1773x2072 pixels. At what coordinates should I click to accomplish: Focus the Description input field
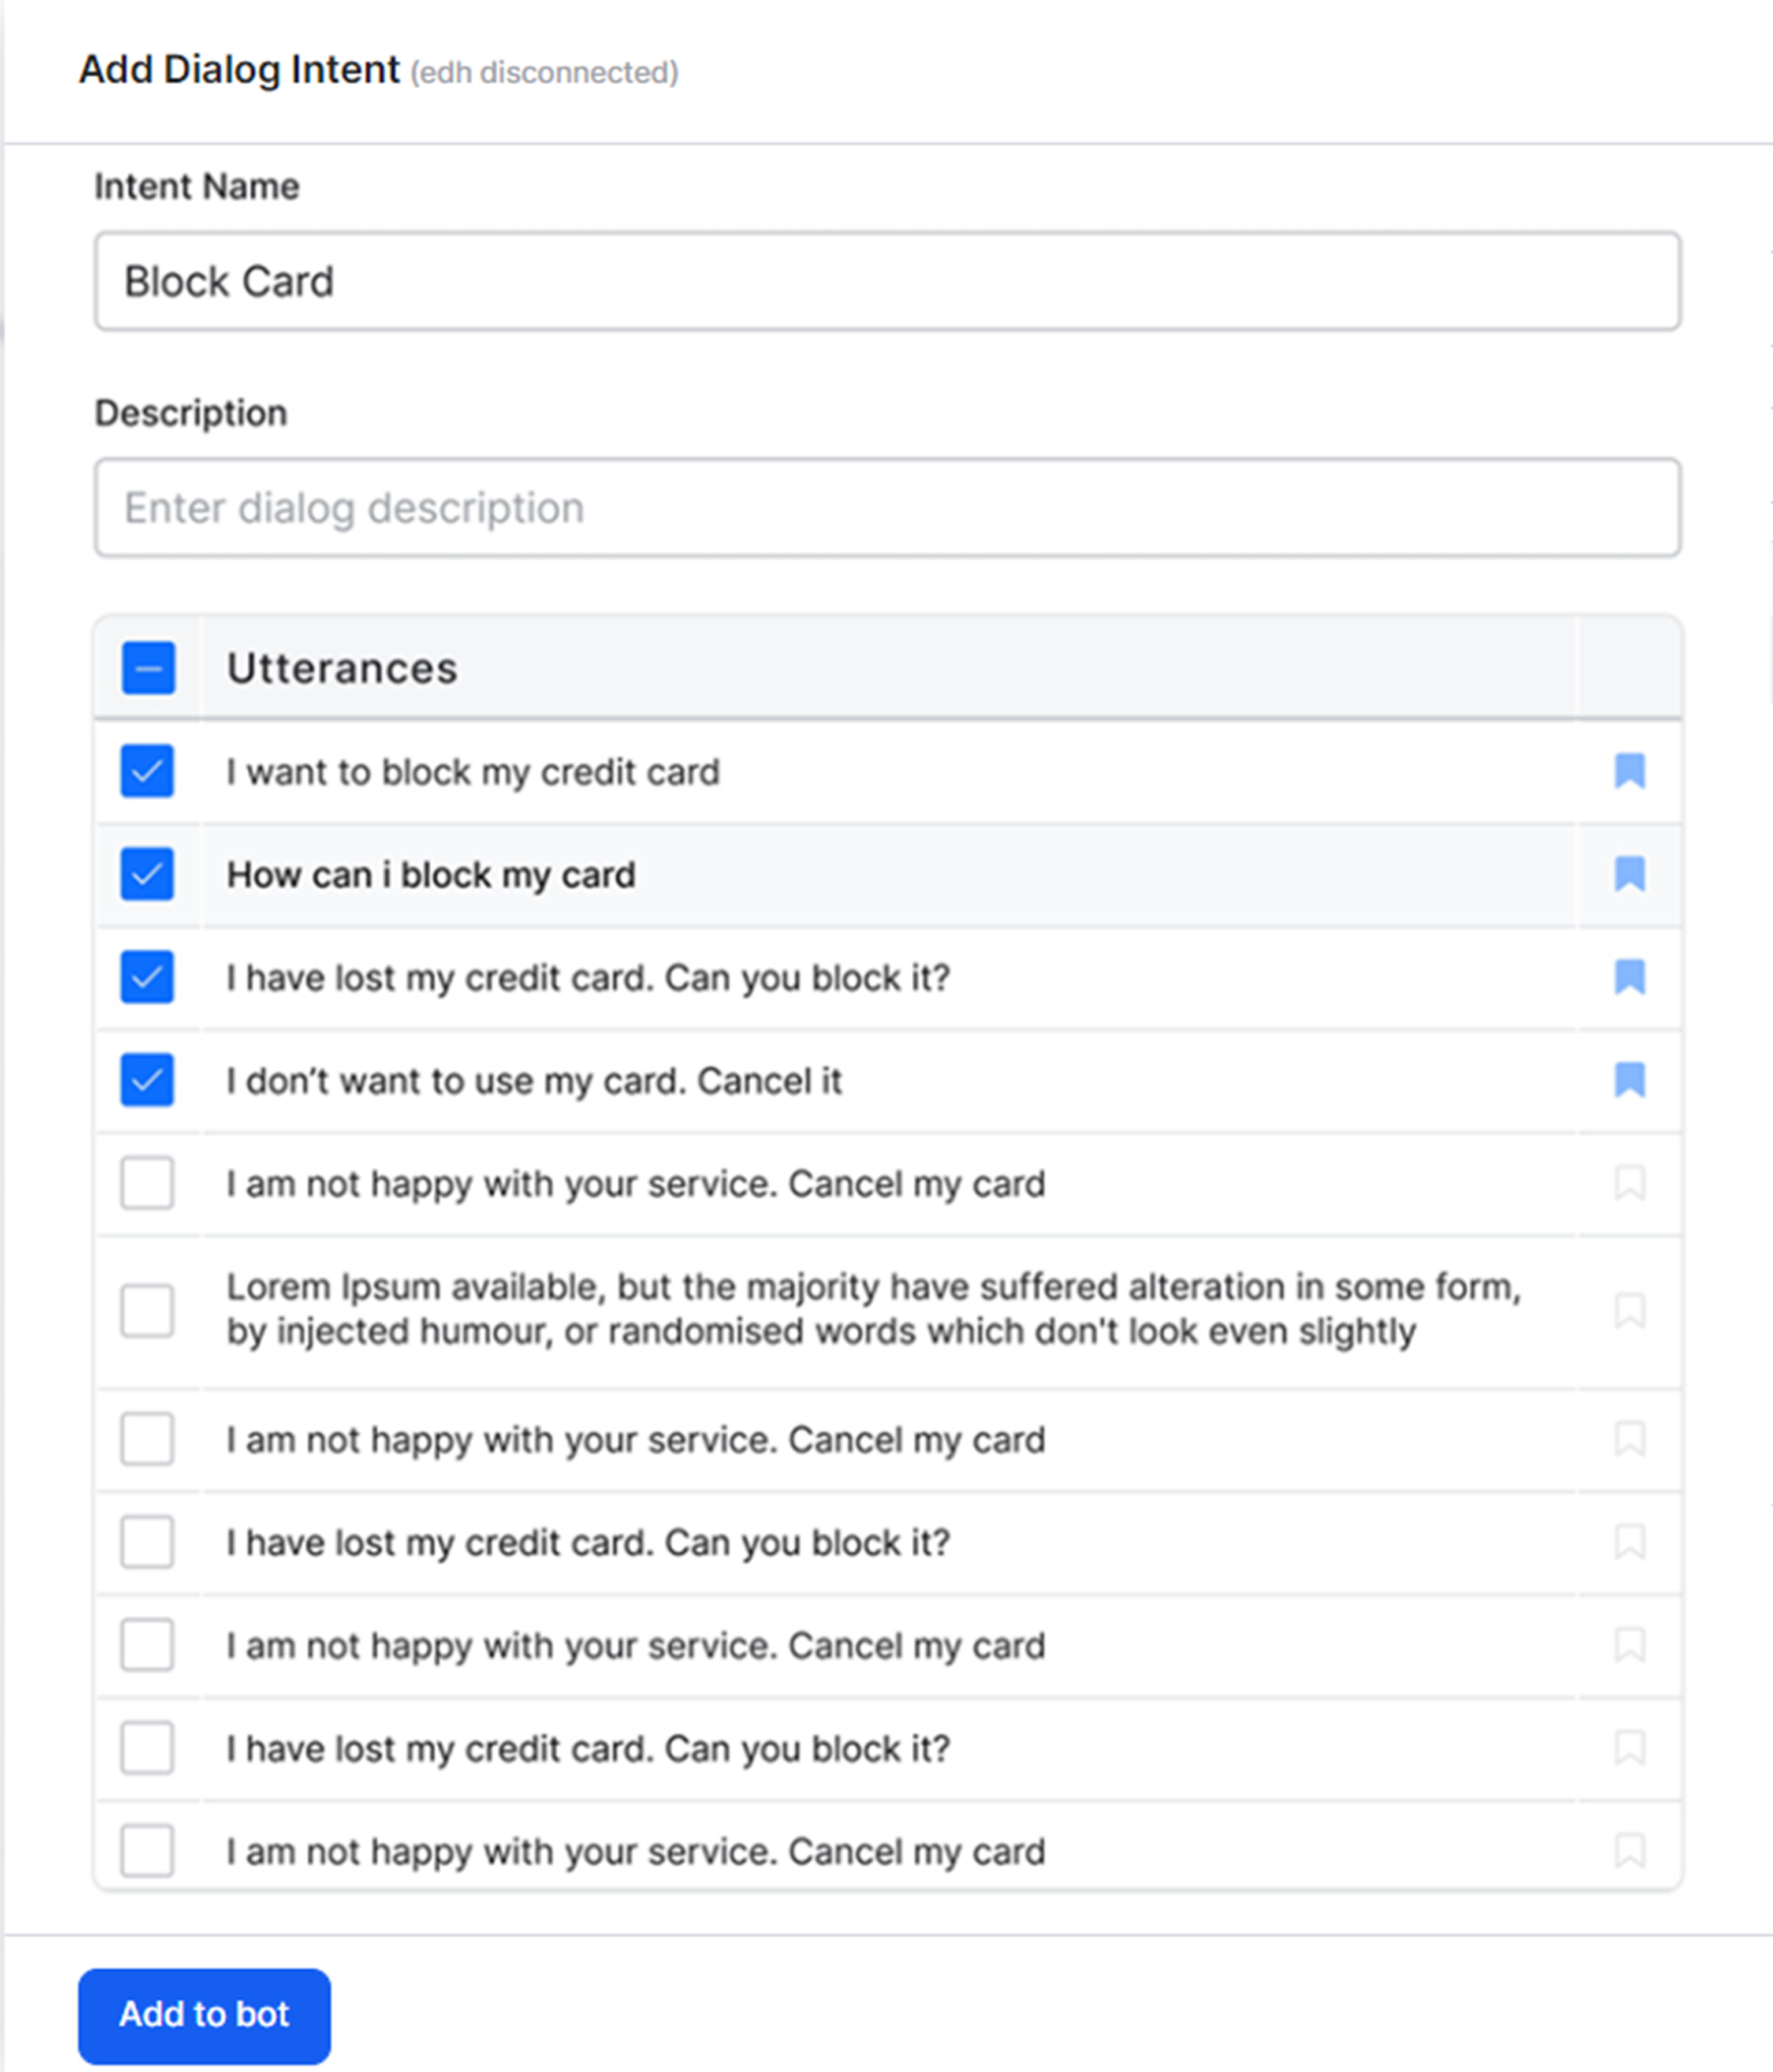887,508
